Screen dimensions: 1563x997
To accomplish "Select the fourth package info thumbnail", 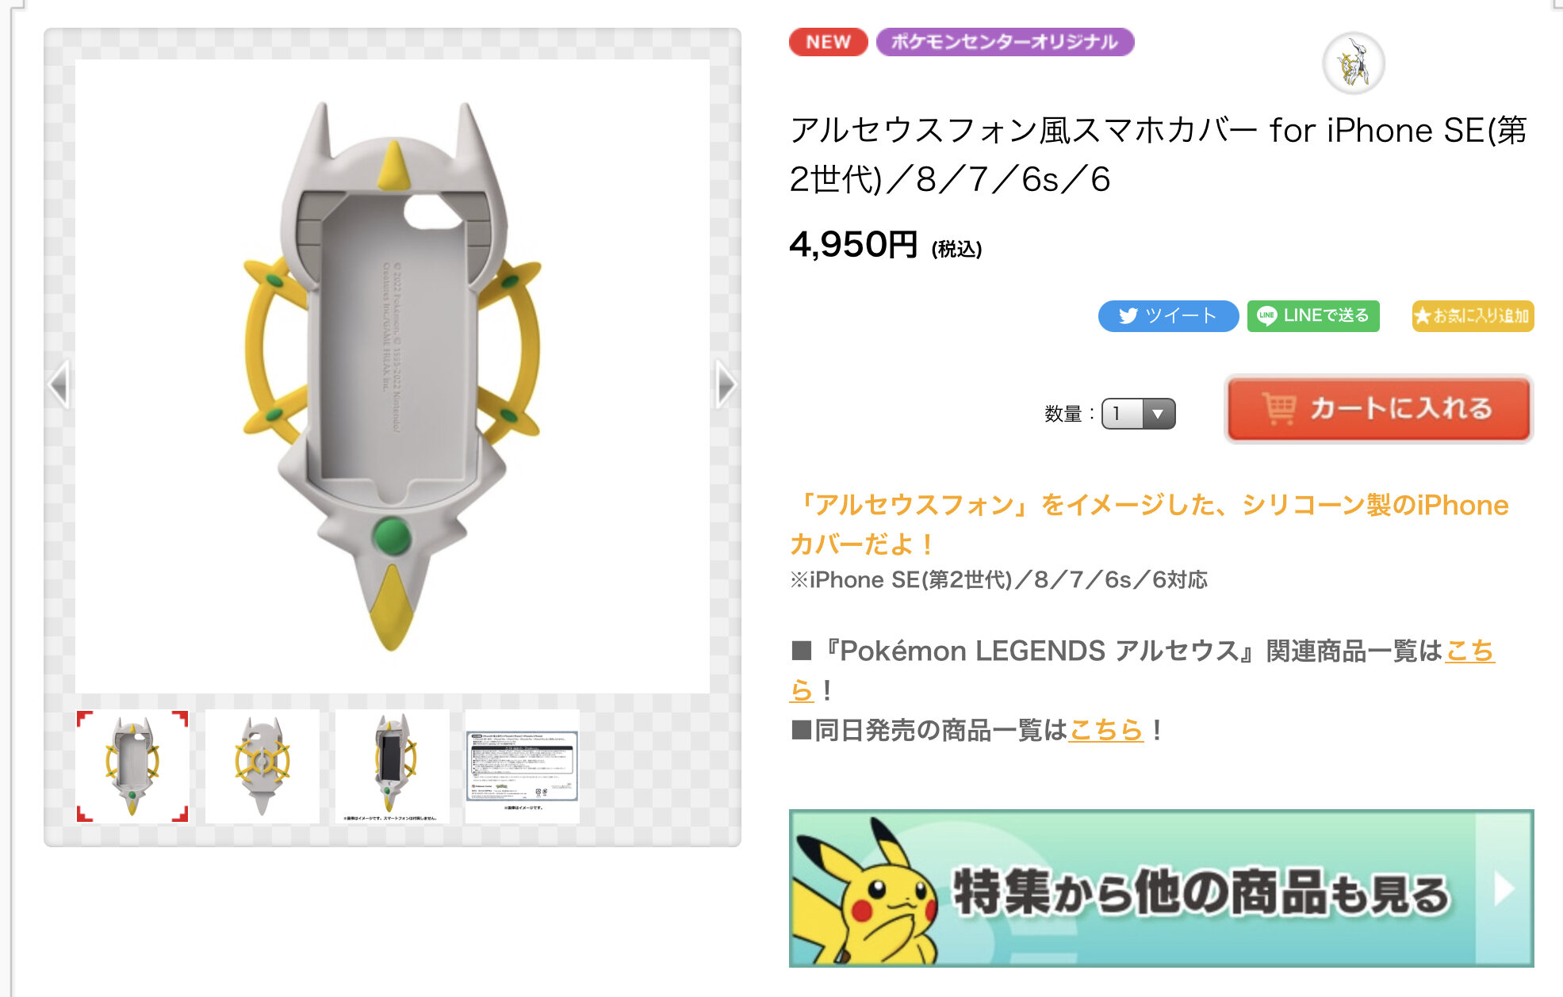I will click(522, 766).
